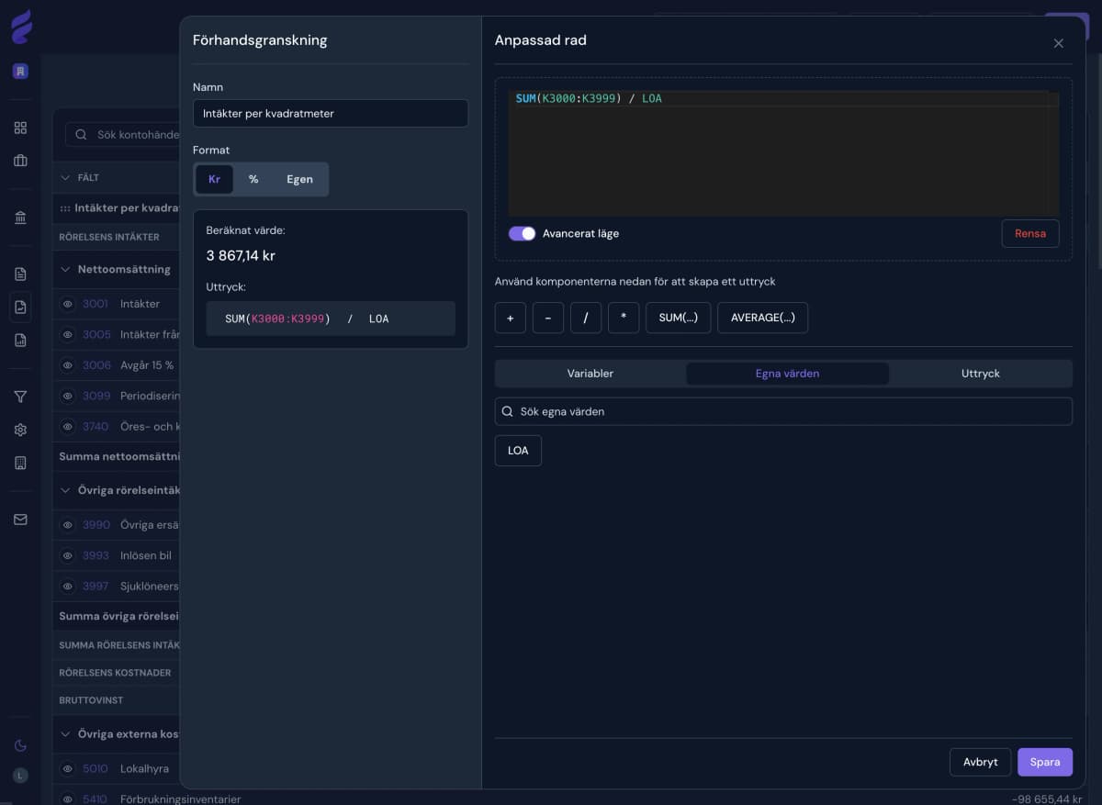The height and width of the screenshot is (805, 1102).
Task: Click the filter funnel icon in sidebar
Action: [20, 397]
